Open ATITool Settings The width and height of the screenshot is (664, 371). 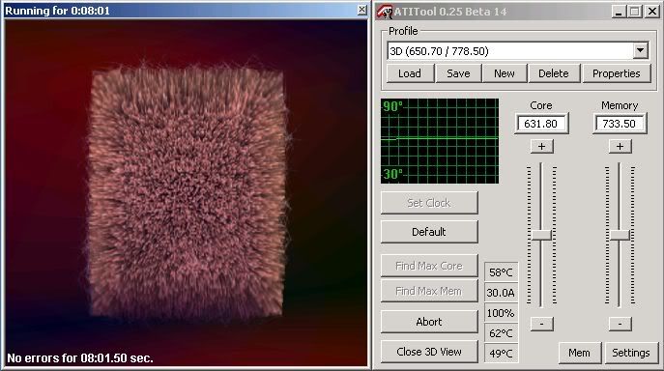pyautogui.click(x=631, y=353)
